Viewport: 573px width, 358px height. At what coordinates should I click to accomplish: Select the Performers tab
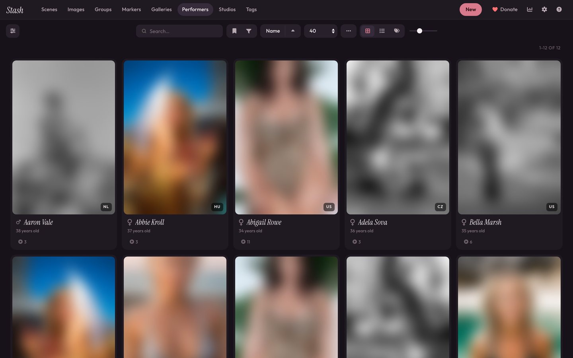point(195,10)
